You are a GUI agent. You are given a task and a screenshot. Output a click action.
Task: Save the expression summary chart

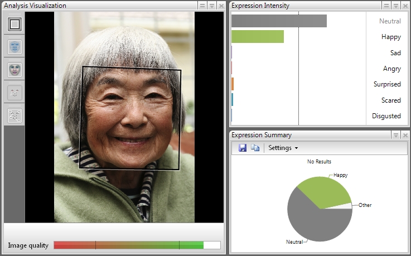pyautogui.click(x=243, y=148)
